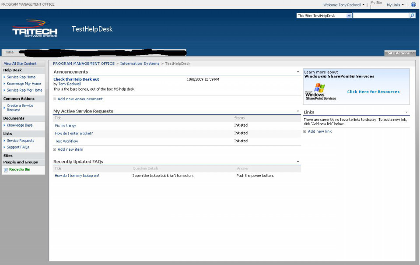Click plus icon beside Add new item
Image resolution: width=420 pixels, height=265 pixels.
pyautogui.click(x=55, y=149)
